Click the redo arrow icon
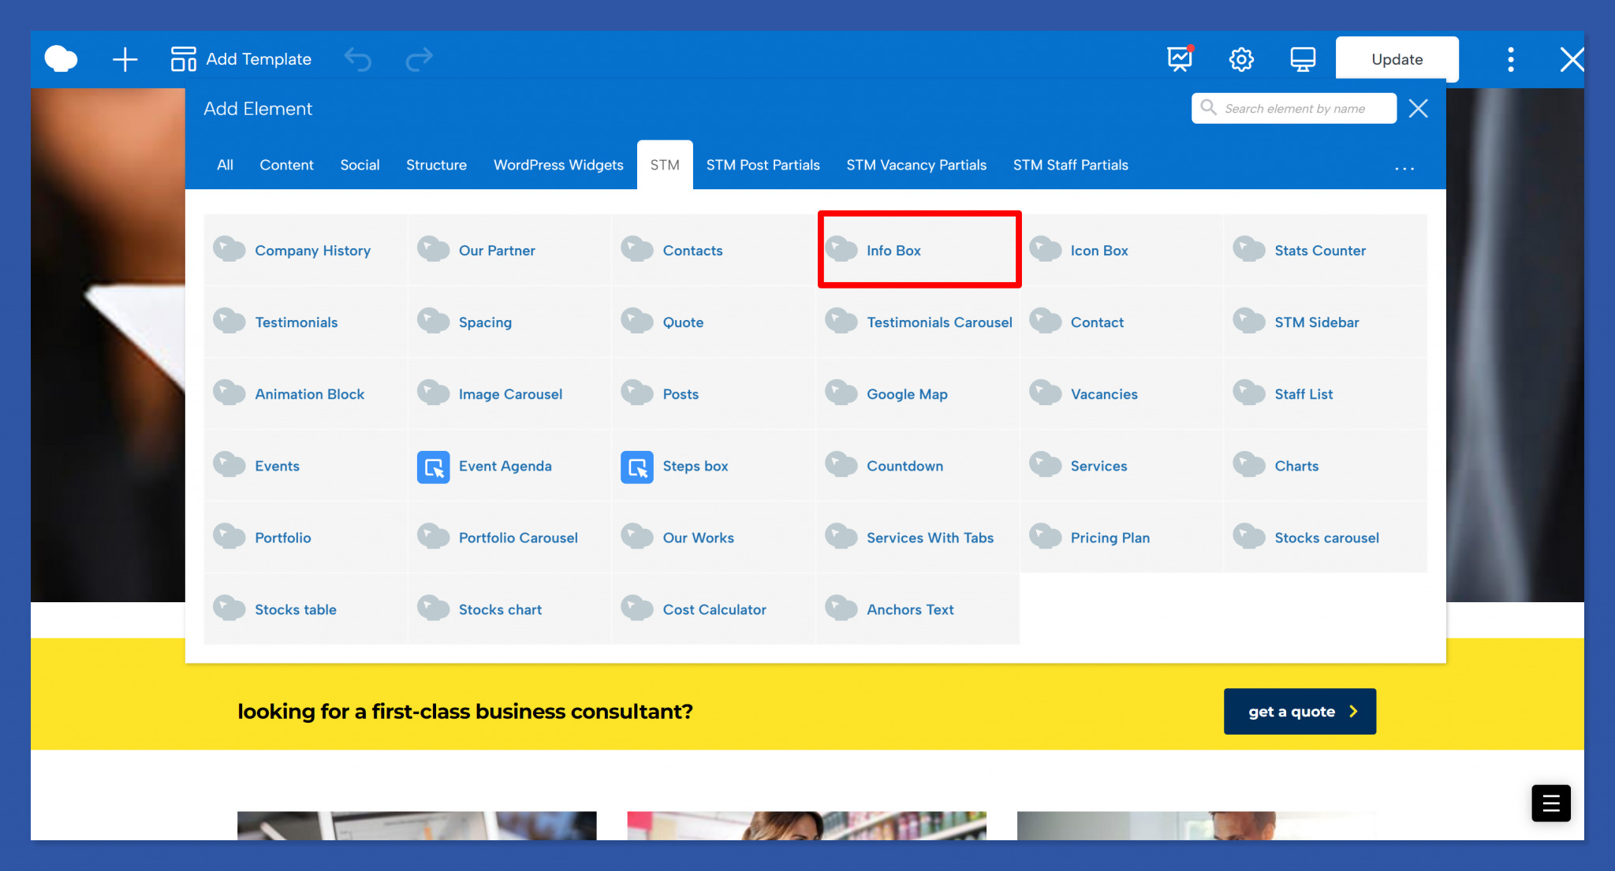1615x871 pixels. tap(419, 59)
